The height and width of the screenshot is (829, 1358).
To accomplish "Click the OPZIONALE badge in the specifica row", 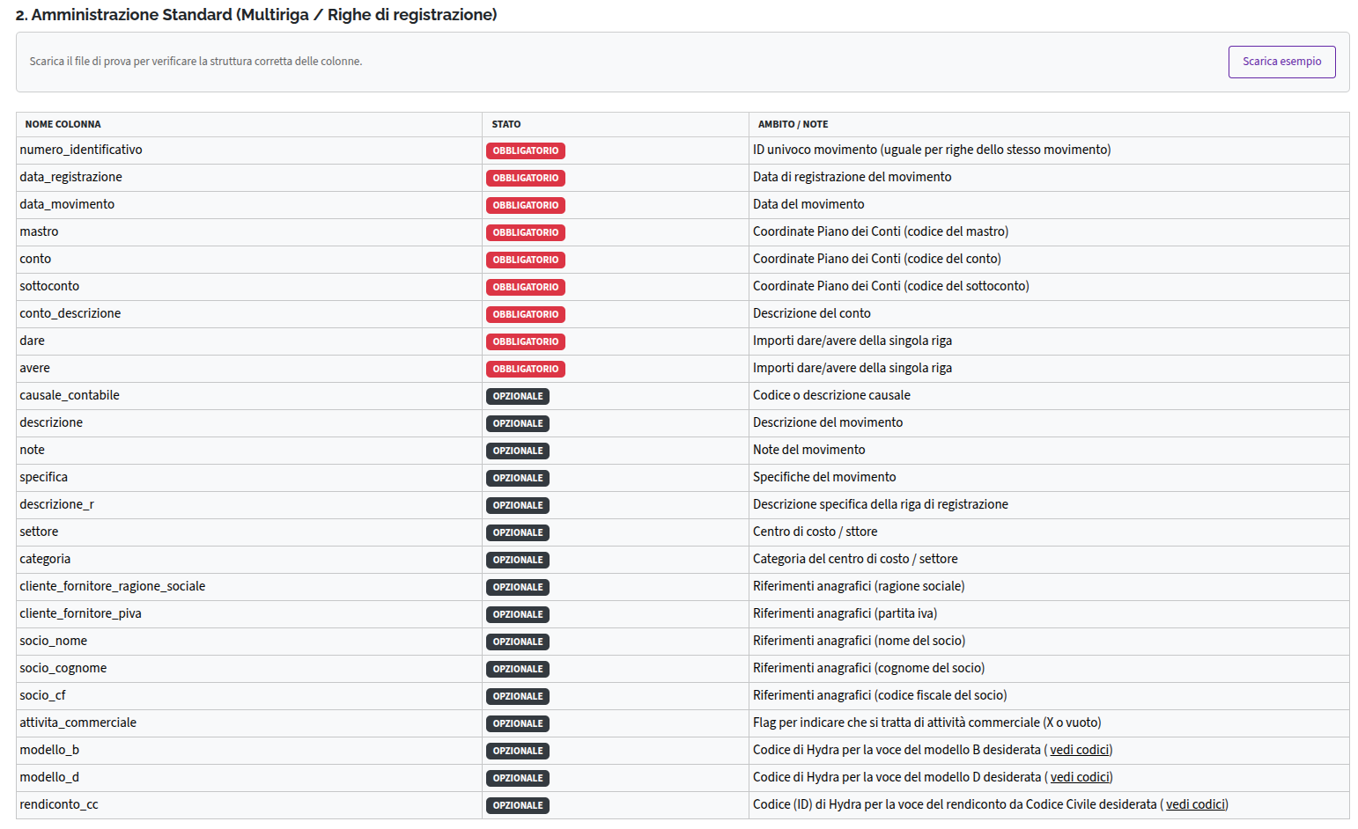I will [x=518, y=478].
